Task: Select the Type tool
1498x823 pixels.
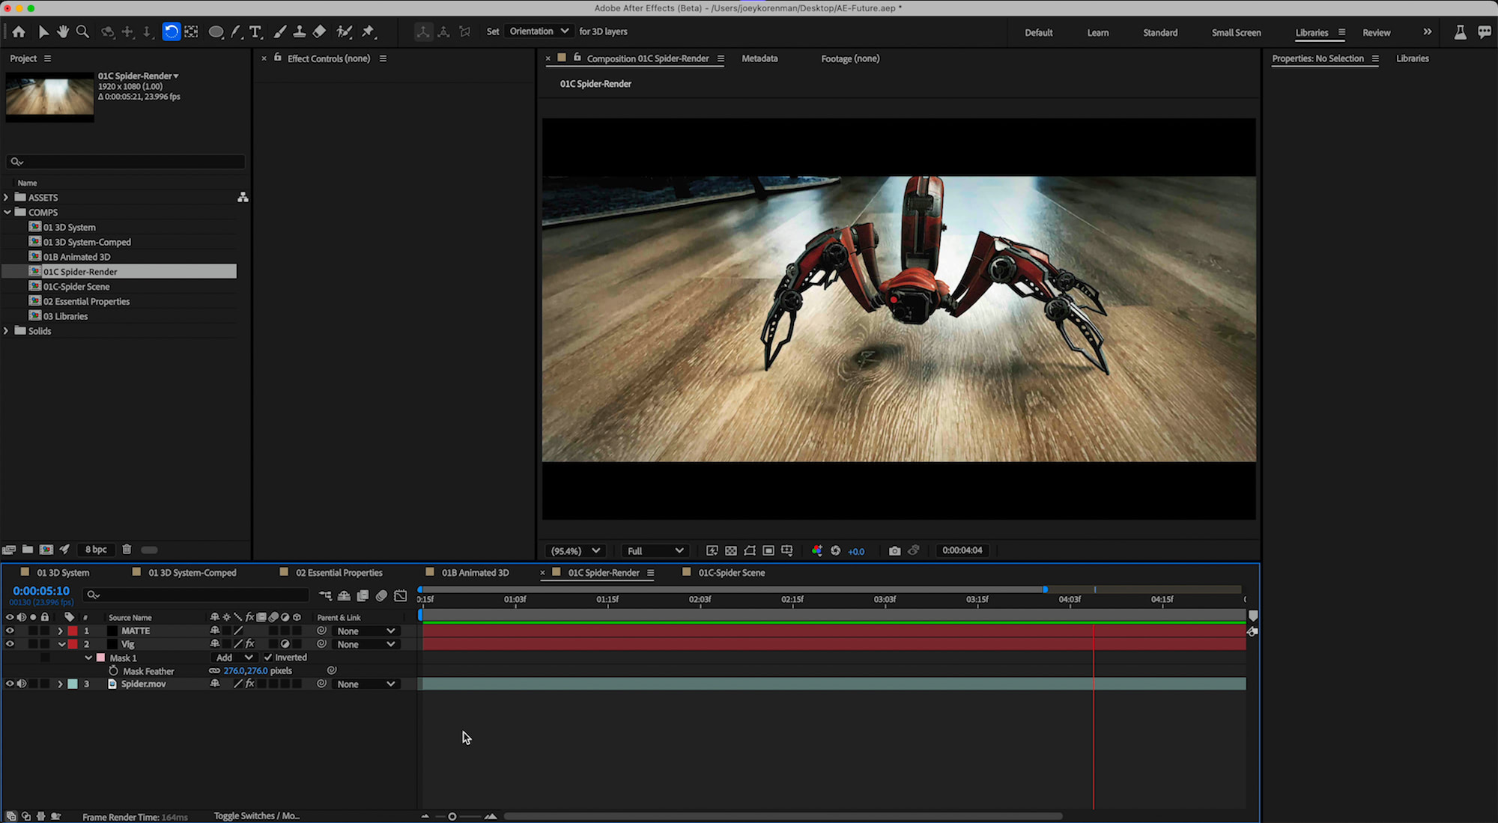Action: 255,31
